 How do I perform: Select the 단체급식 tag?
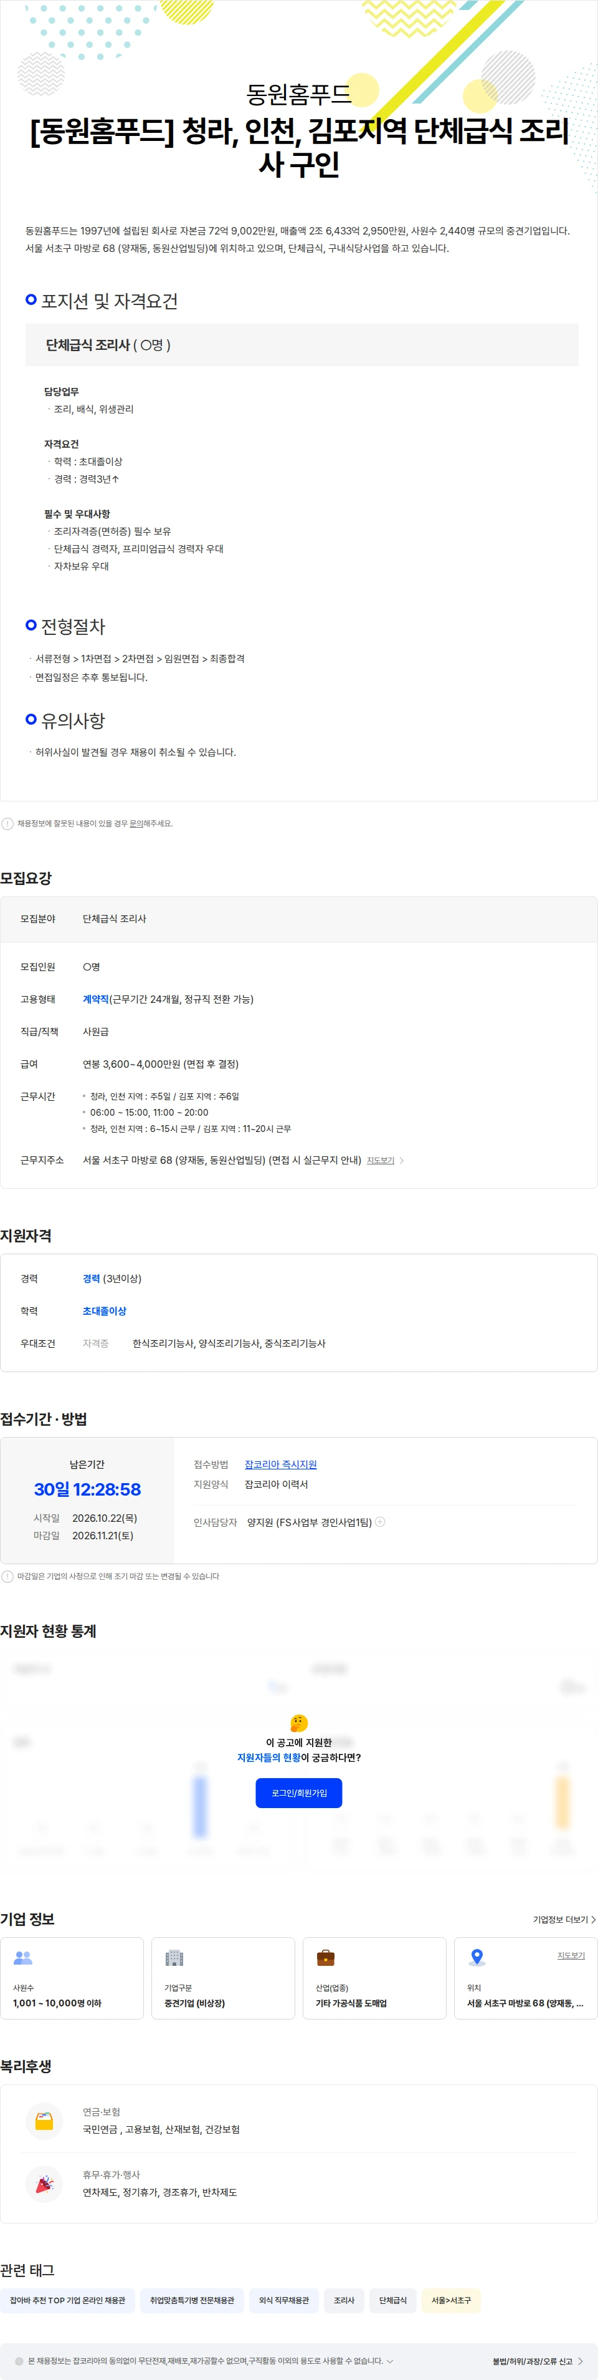pyautogui.click(x=393, y=2300)
